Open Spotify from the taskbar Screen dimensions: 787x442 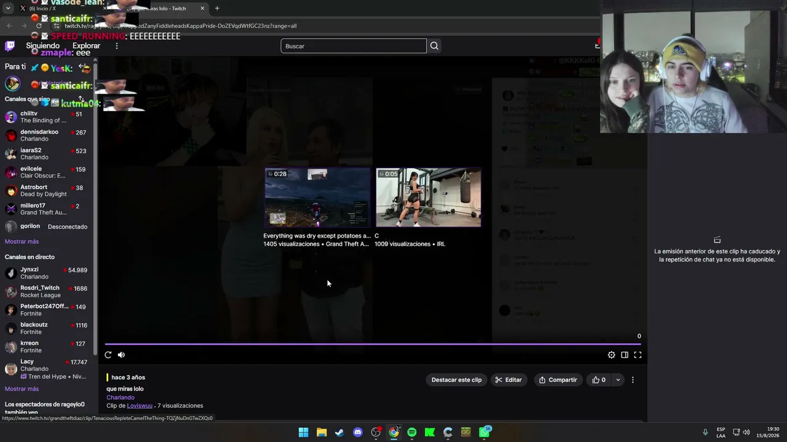point(412,432)
